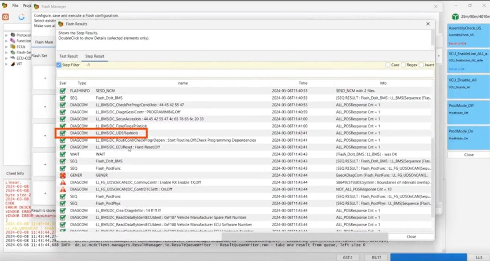Click the green cube memory icon
Screen dimensions: 490x261
point(455,16)
